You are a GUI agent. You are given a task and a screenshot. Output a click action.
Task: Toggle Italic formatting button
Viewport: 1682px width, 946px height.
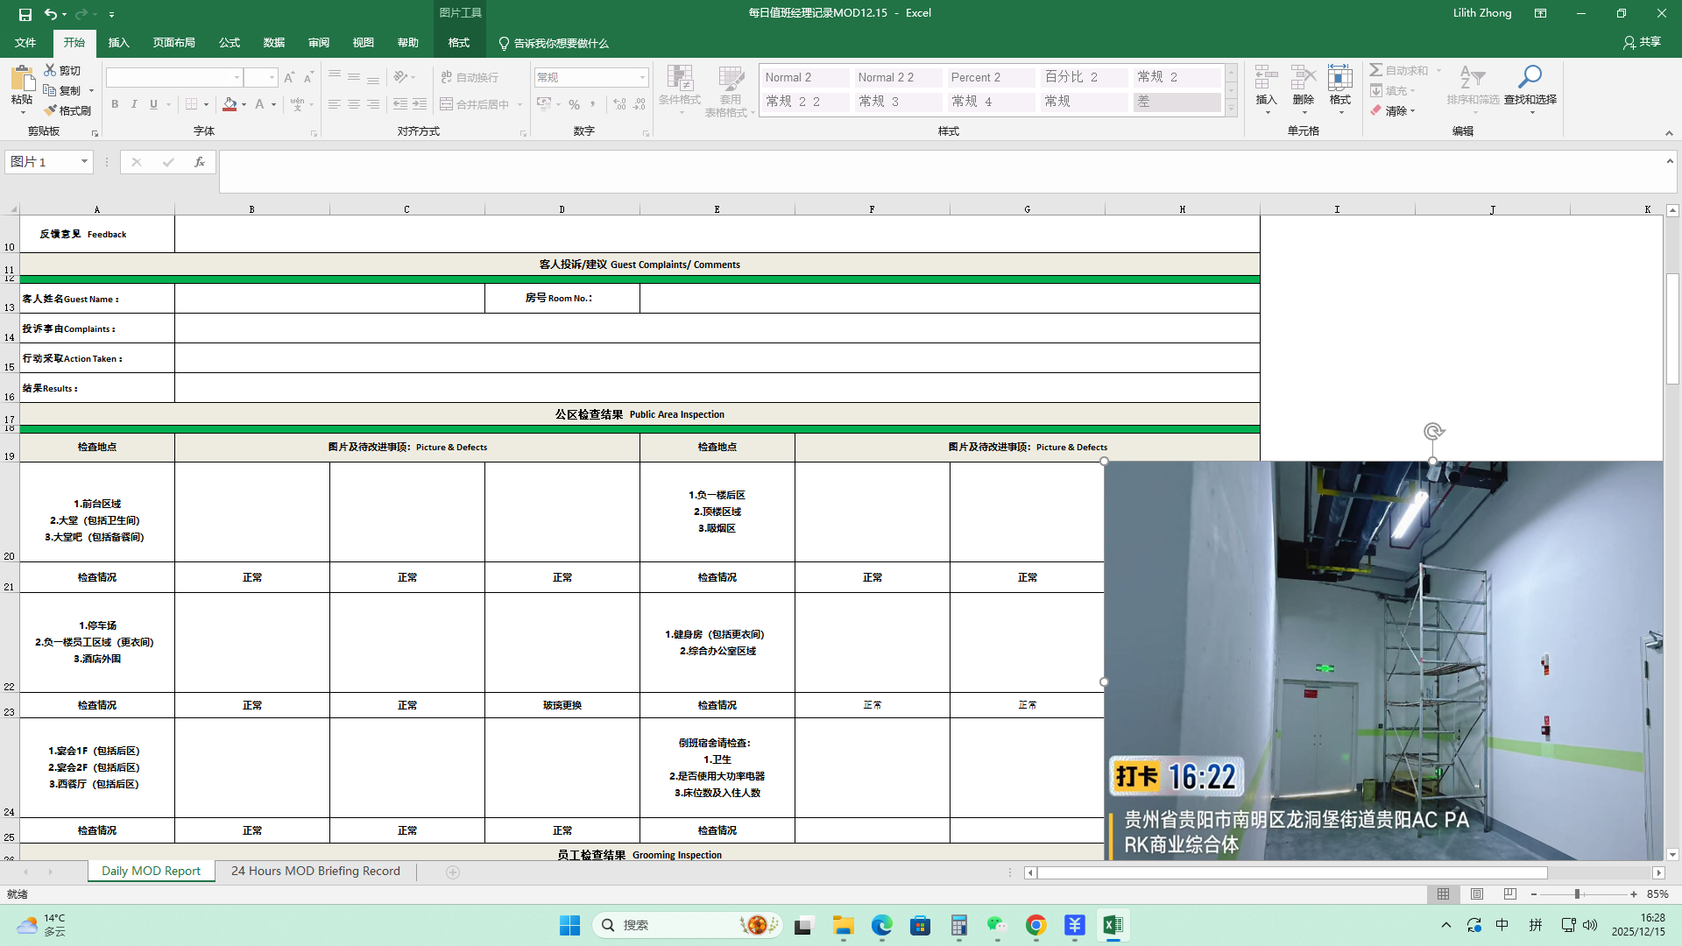134,104
